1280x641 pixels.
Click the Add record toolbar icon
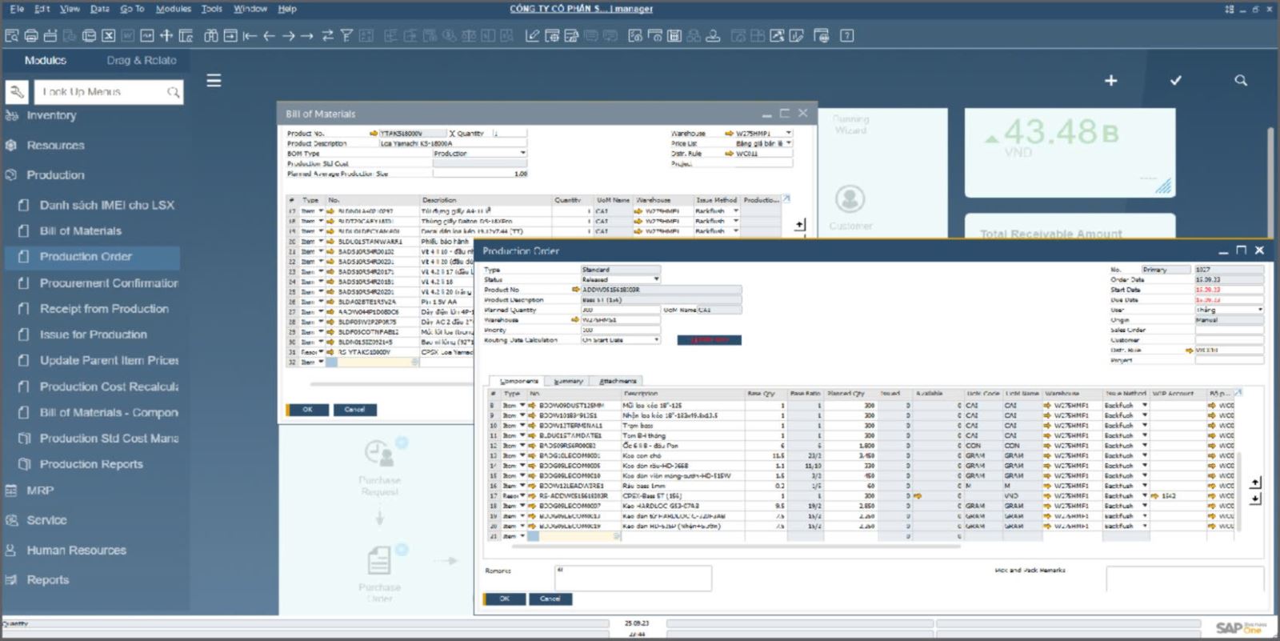pyautogui.click(x=230, y=35)
